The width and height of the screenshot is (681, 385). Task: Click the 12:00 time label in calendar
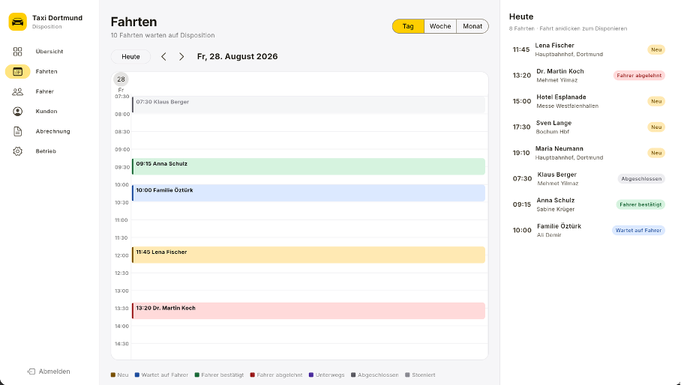(x=121, y=256)
